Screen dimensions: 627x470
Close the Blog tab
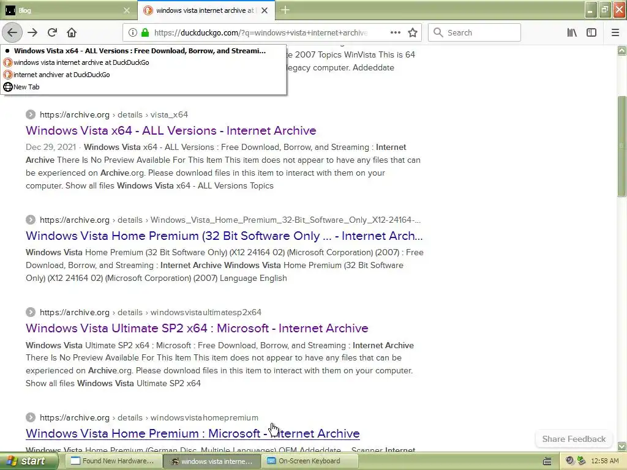coord(127,10)
